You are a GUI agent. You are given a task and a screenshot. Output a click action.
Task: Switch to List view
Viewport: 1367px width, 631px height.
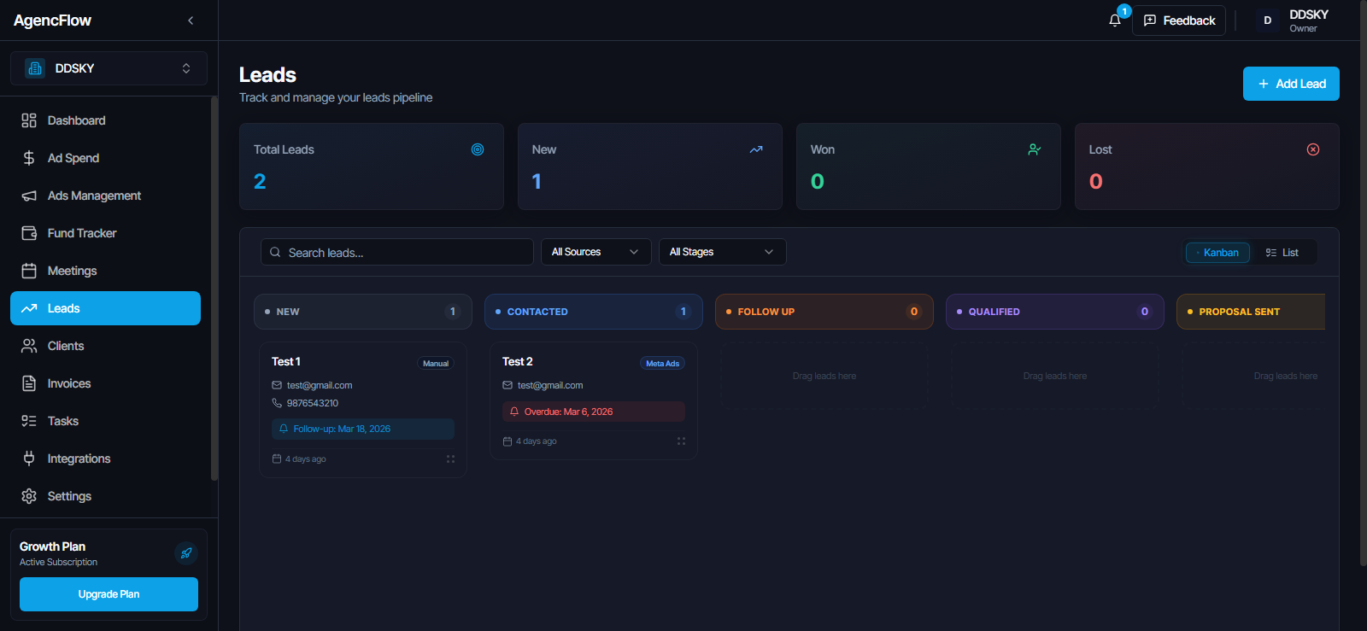pyautogui.click(x=1282, y=253)
